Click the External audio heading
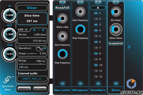The image size is (143, 95). click(28, 73)
